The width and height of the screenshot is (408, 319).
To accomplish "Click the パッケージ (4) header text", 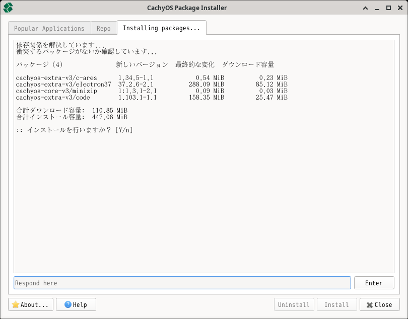I will click(x=39, y=64).
